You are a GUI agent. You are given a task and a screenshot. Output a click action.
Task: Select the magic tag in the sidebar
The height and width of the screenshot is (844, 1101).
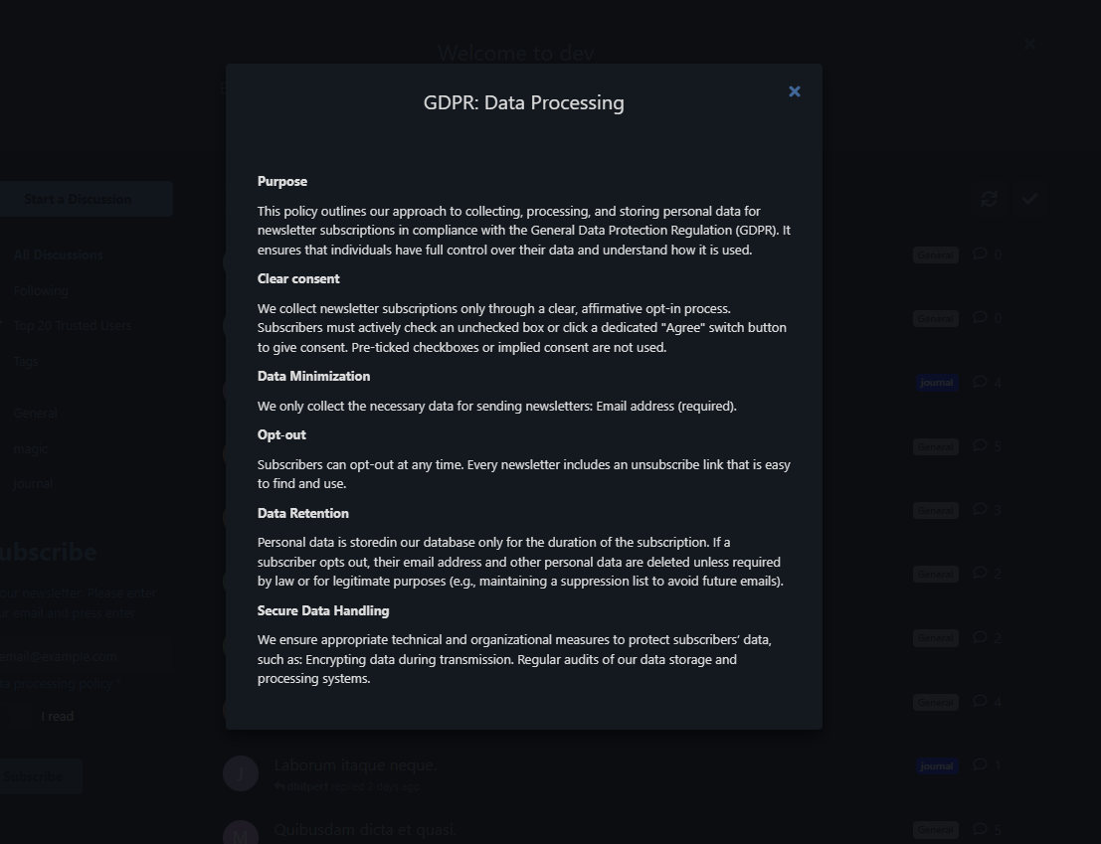(x=30, y=449)
